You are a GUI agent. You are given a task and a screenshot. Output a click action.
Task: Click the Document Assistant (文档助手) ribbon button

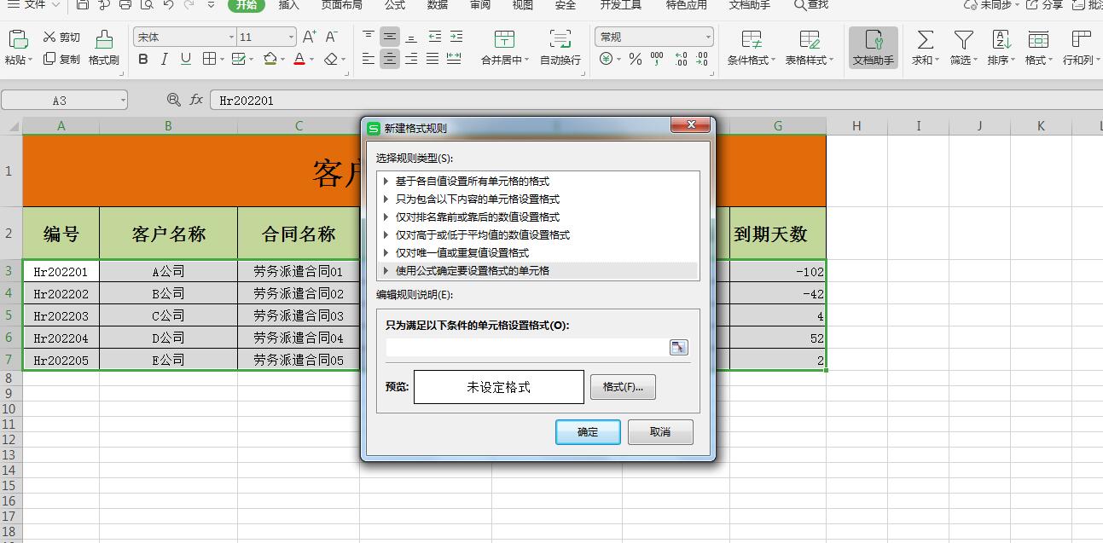(874, 48)
